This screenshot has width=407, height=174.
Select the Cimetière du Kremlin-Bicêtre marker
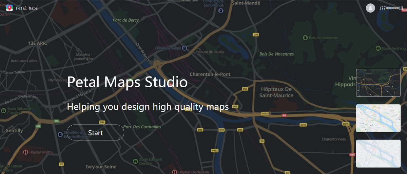pos(60,134)
